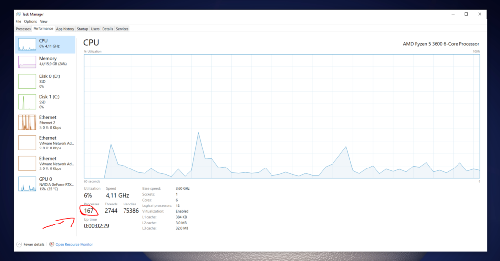
Task: Open Disk 1 (C:) performance graph
Action: (x=27, y=101)
